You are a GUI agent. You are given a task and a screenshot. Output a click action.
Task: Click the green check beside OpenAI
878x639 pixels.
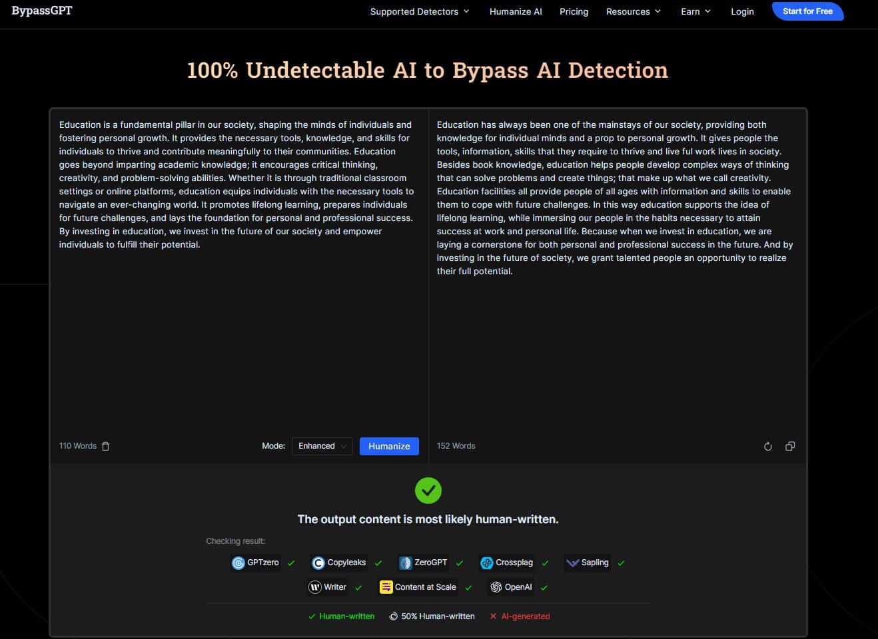(544, 588)
